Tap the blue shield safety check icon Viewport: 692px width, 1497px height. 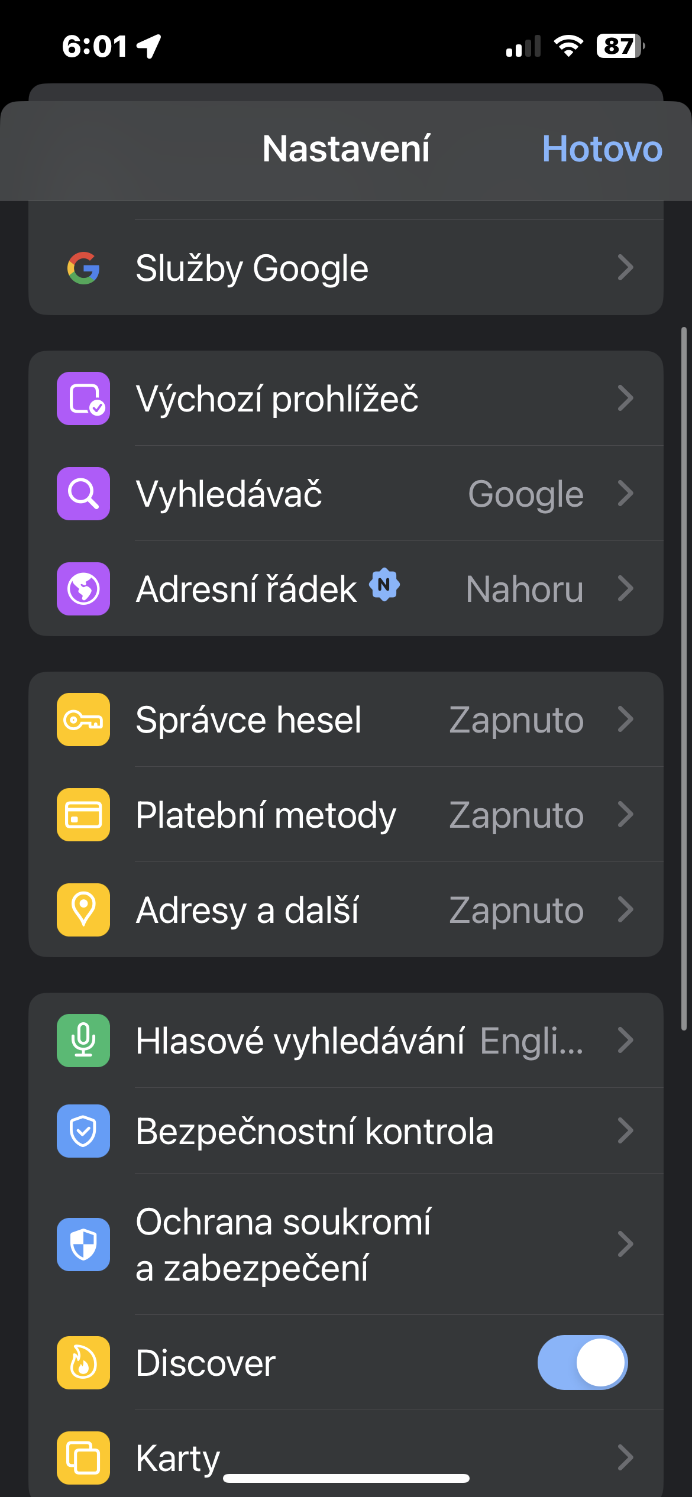coord(83,1131)
